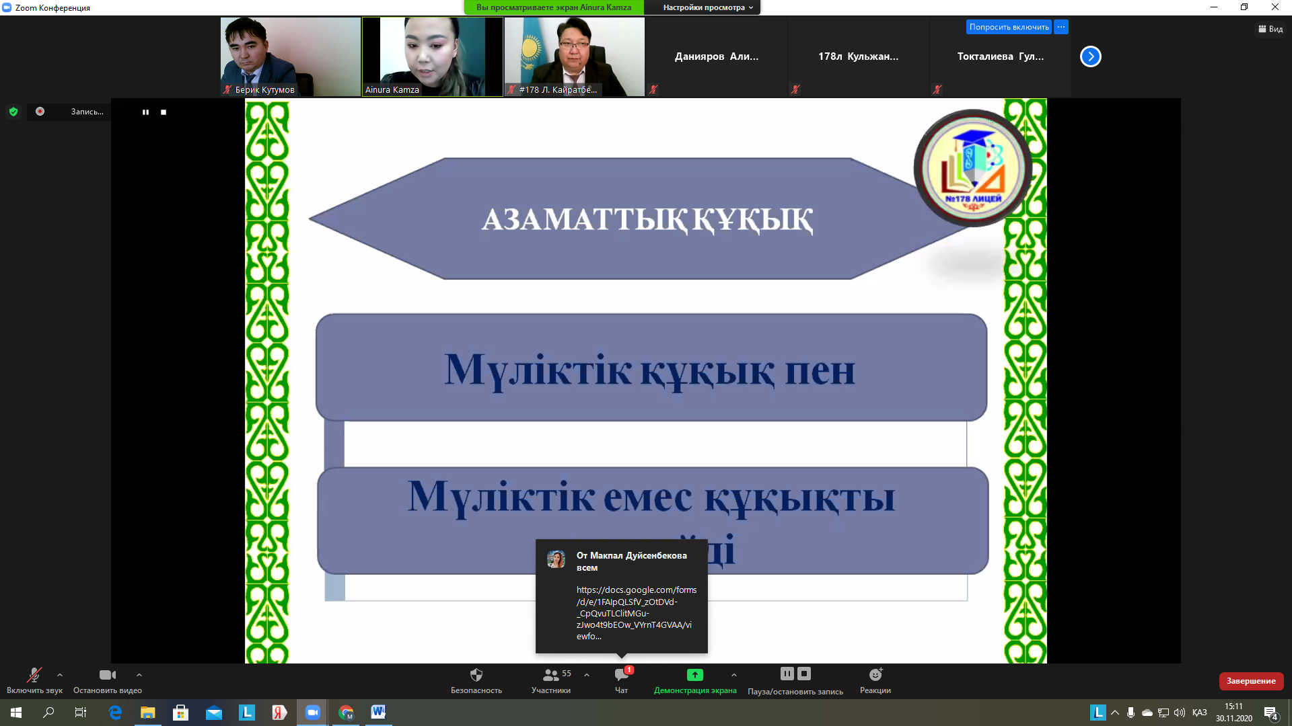Expand the screen share options arrow
Viewport: 1292px width, 726px height.
coord(734,675)
